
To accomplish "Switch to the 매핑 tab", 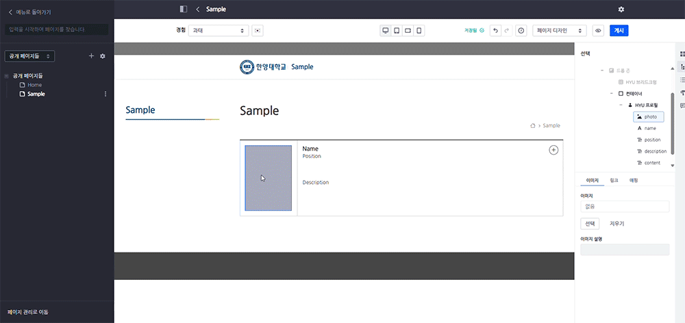I will coord(634,180).
